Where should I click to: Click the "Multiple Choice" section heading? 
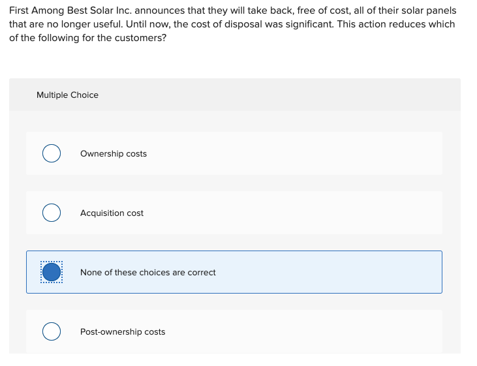tap(67, 95)
